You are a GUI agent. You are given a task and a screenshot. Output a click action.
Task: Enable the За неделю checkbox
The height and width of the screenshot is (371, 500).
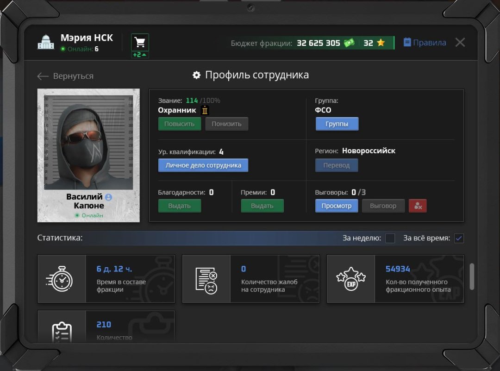[390, 238]
